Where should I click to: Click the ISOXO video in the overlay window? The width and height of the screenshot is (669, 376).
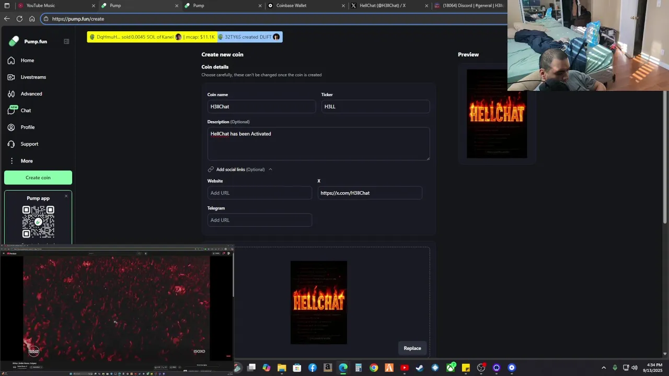(x=116, y=308)
